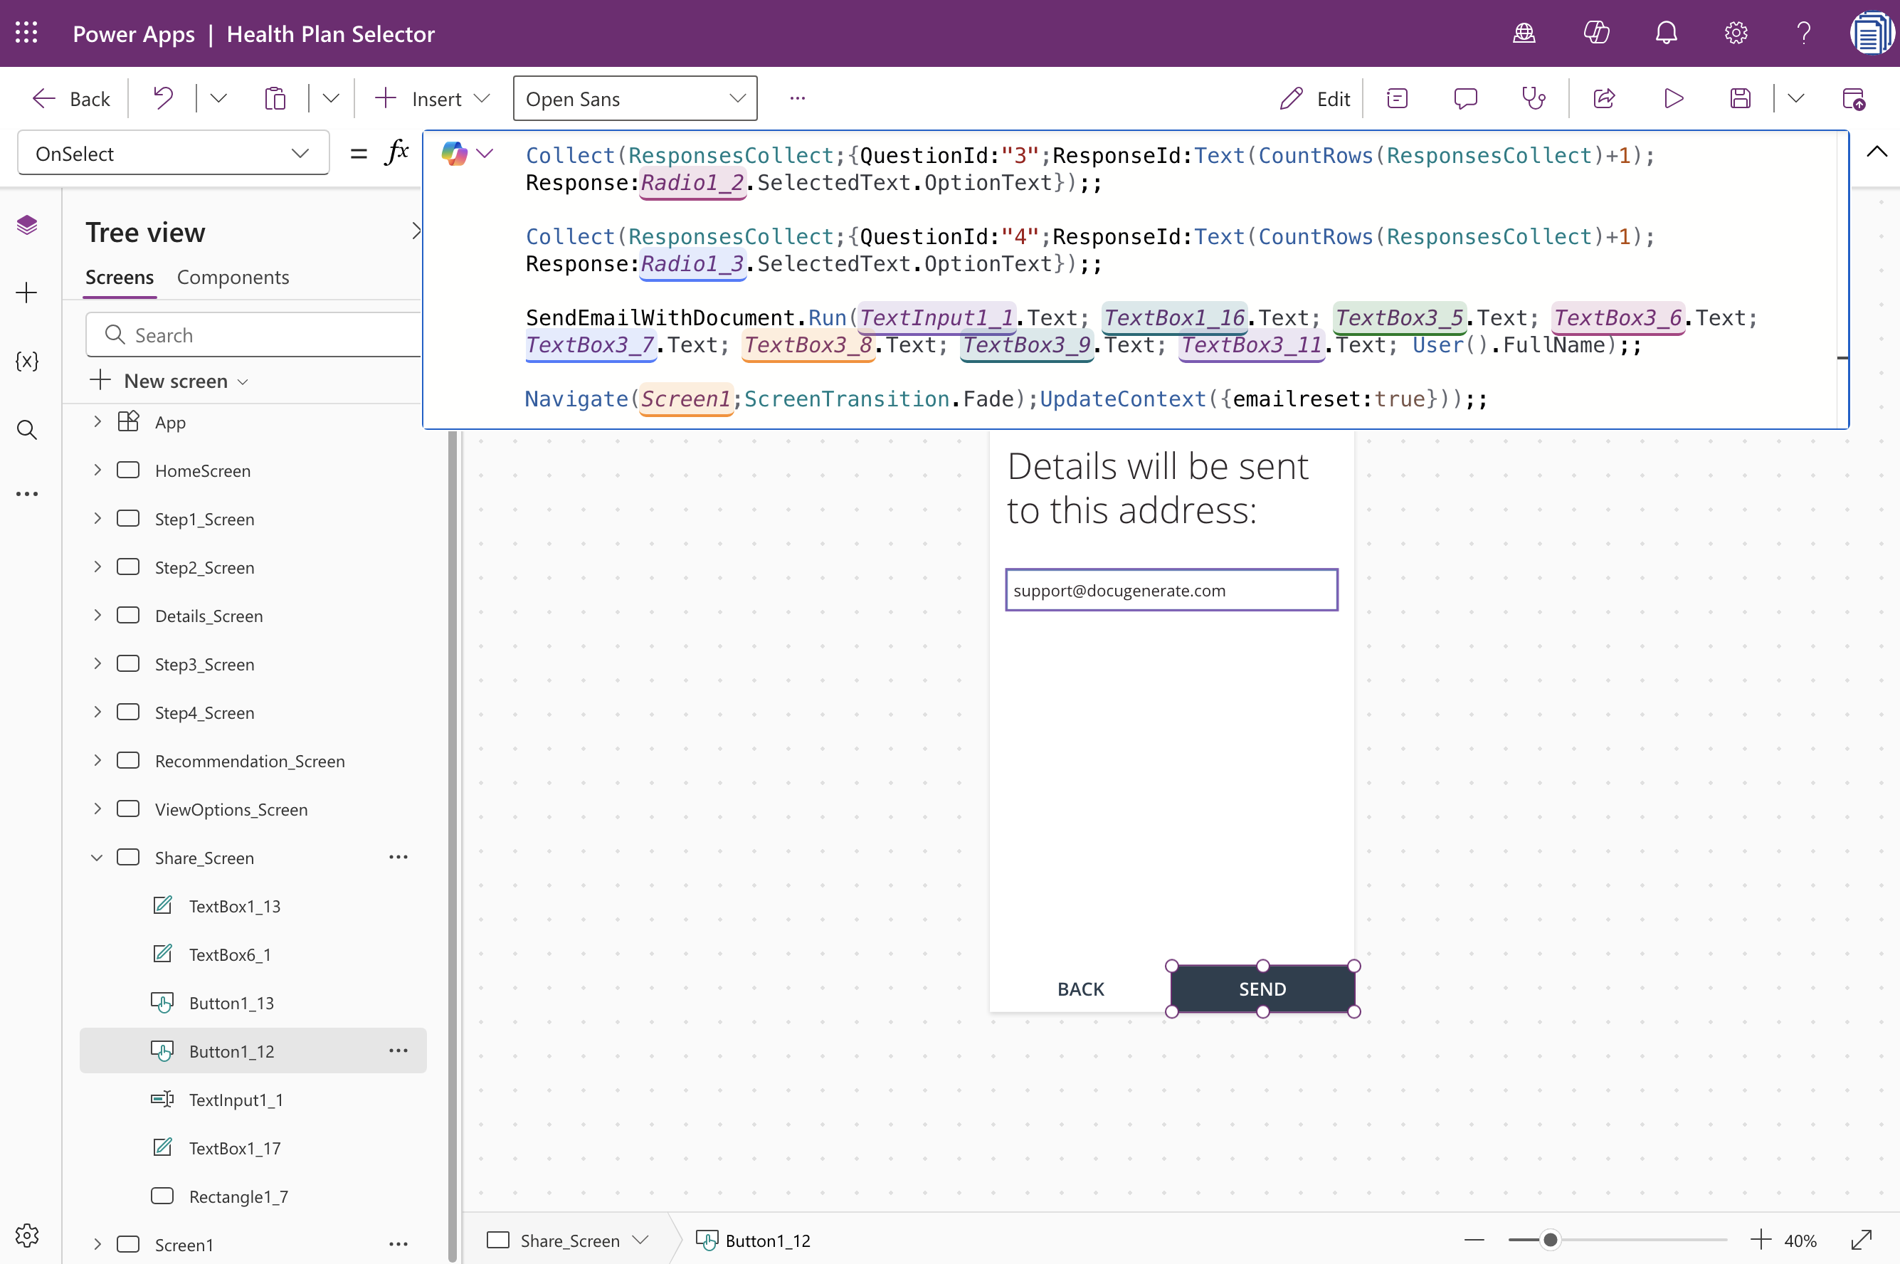Undo the last change

pyautogui.click(x=163, y=98)
